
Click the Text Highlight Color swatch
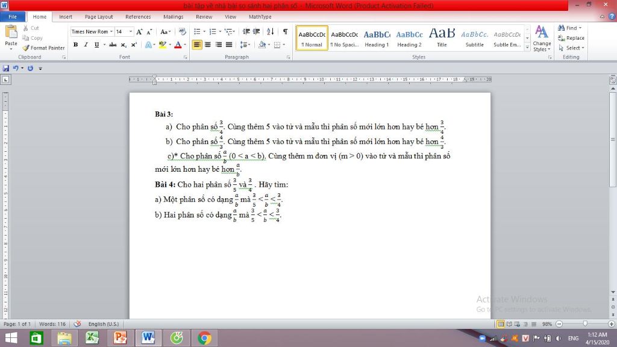[x=163, y=45]
